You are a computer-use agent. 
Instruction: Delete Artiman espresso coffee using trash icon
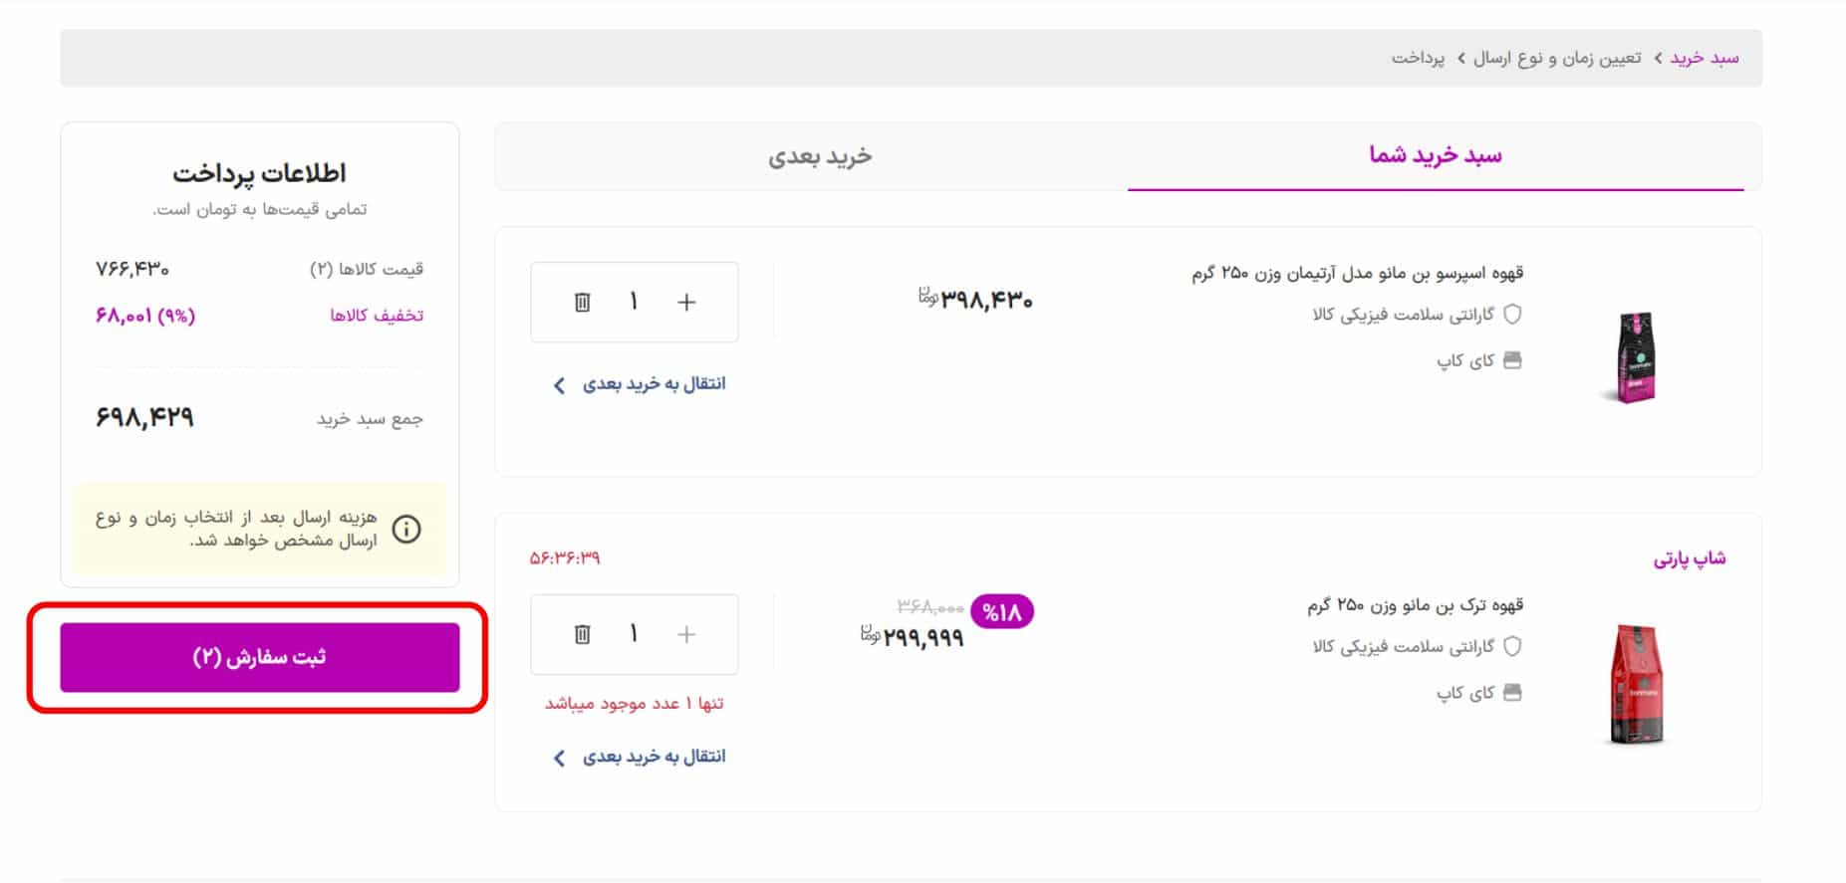582,302
